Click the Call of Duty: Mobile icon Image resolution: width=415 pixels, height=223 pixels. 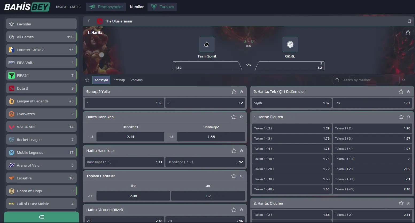(x=11, y=204)
